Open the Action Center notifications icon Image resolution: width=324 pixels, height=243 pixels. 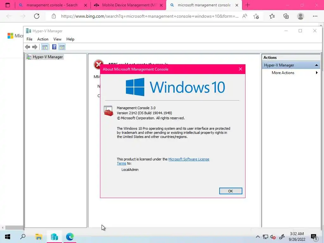[x=314, y=237]
